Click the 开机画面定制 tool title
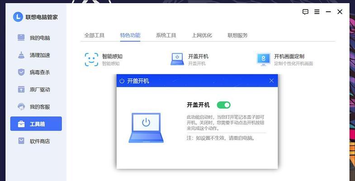 [289, 56]
